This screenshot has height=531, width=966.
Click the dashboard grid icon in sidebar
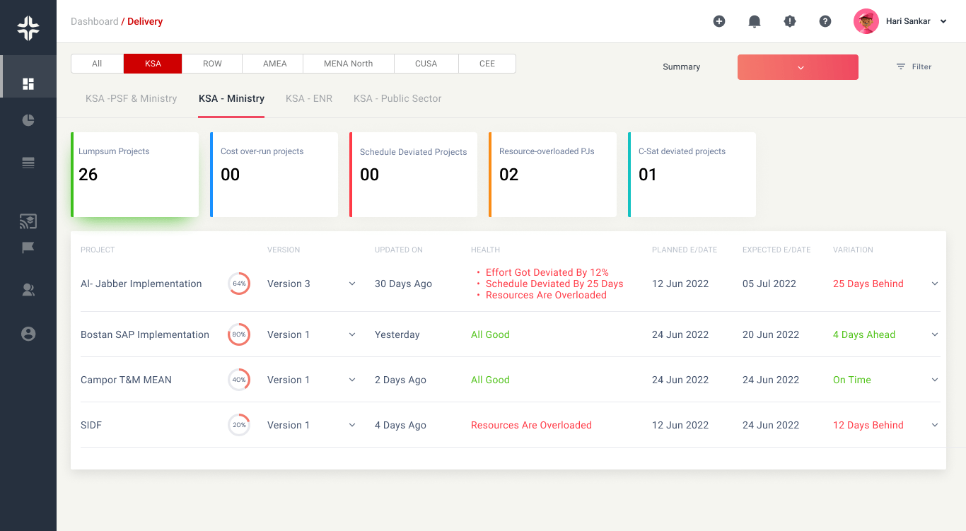coord(28,84)
